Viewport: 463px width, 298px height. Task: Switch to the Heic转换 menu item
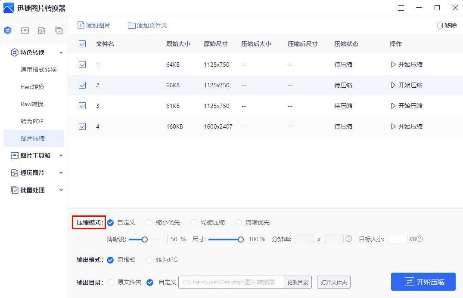(x=34, y=87)
